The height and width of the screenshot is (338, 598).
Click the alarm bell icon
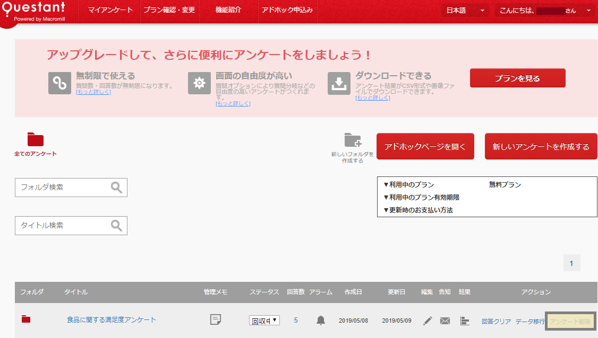321,321
